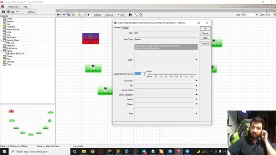
Task: Switch to the General tab in dialog
Action: click(117, 28)
